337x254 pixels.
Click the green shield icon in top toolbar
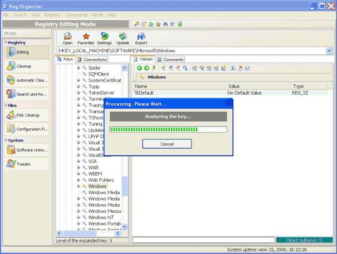coord(180,24)
